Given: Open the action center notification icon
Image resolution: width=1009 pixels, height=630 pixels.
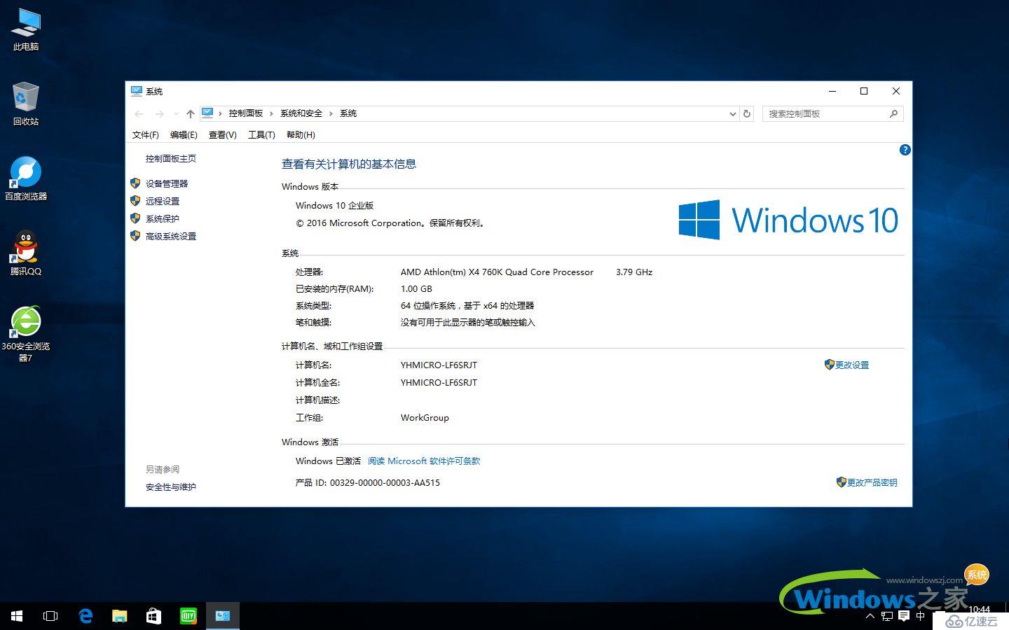Looking at the screenshot, I should point(904,616).
